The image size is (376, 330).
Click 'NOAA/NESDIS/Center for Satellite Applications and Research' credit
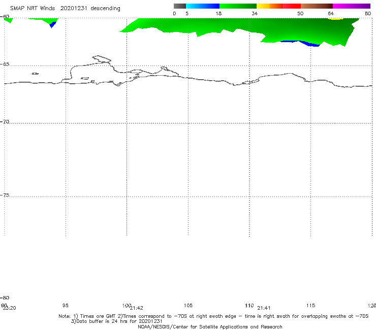pos(210,326)
